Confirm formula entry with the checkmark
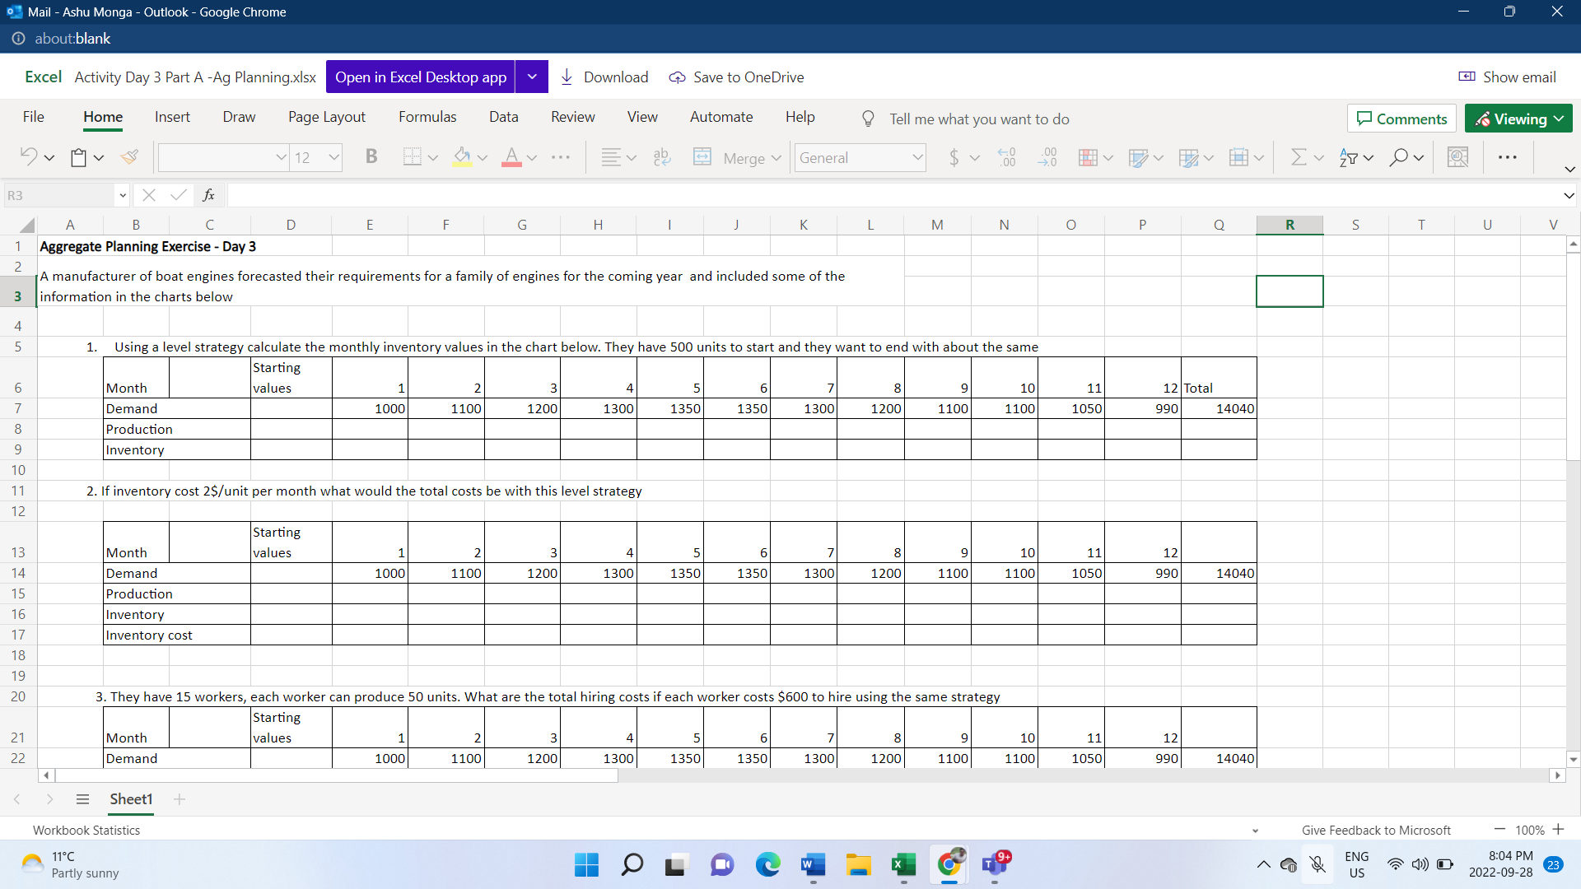 tap(178, 195)
